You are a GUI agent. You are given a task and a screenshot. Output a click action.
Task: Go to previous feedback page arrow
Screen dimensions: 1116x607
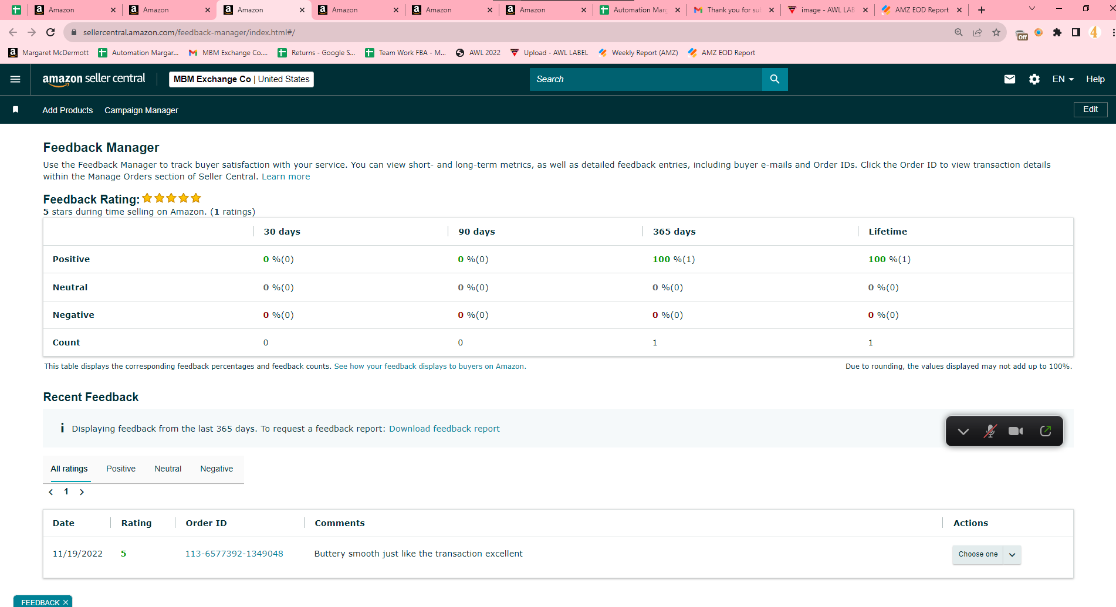[x=51, y=492]
